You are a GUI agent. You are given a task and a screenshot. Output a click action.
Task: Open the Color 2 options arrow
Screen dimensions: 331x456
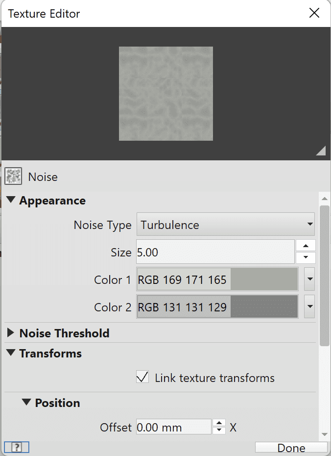click(310, 306)
